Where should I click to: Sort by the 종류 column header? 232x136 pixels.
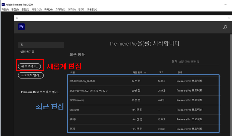tap(180, 72)
